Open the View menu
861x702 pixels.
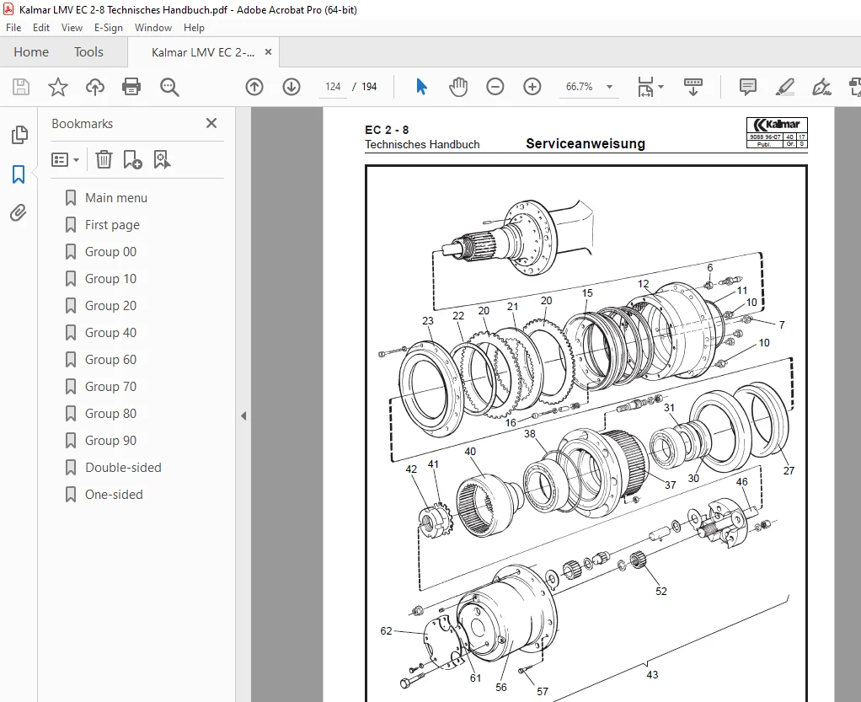[x=72, y=28]
